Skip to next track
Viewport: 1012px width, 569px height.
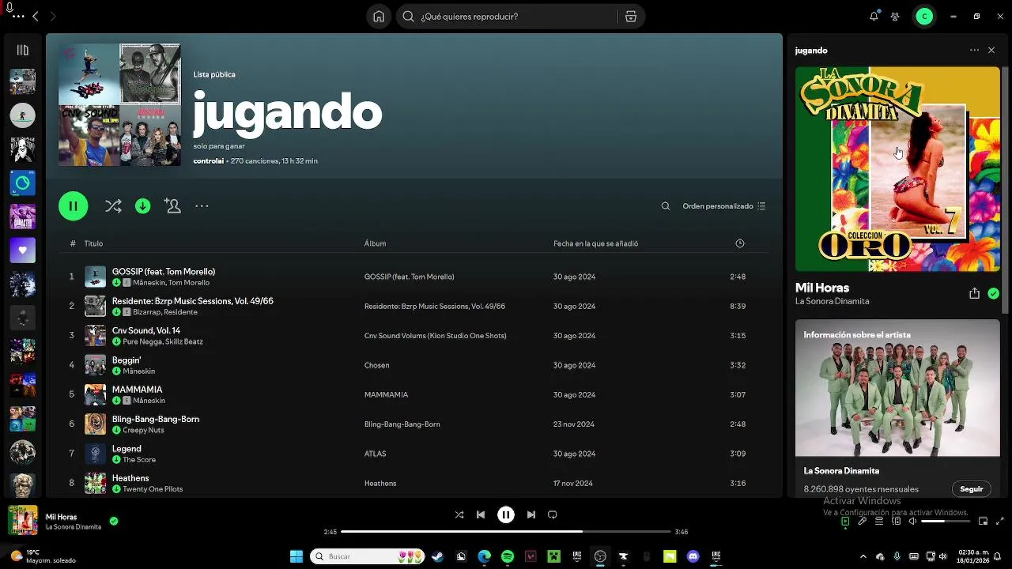tap(531, 514)
